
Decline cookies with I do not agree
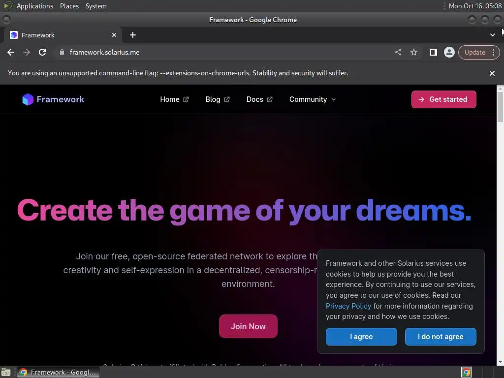coord(441,337)
